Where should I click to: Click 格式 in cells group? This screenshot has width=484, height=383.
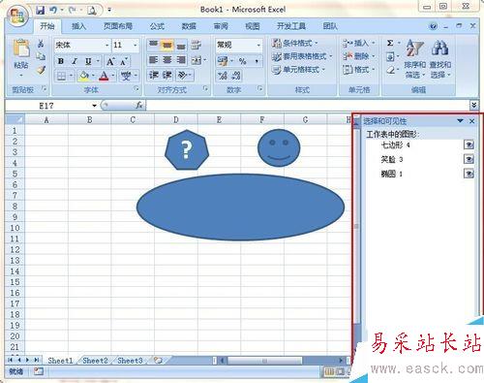point(359,70)
